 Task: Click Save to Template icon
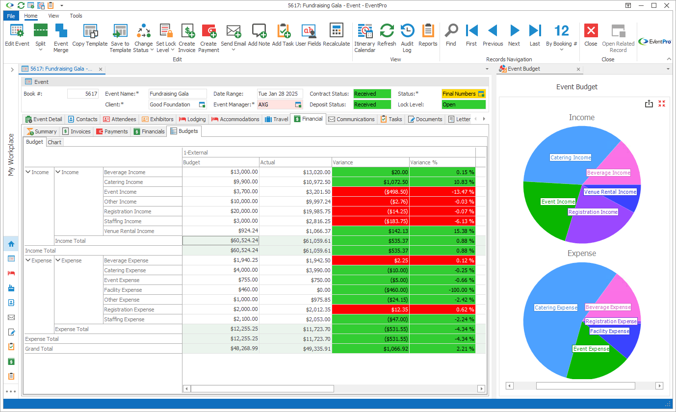coord(120,31)
